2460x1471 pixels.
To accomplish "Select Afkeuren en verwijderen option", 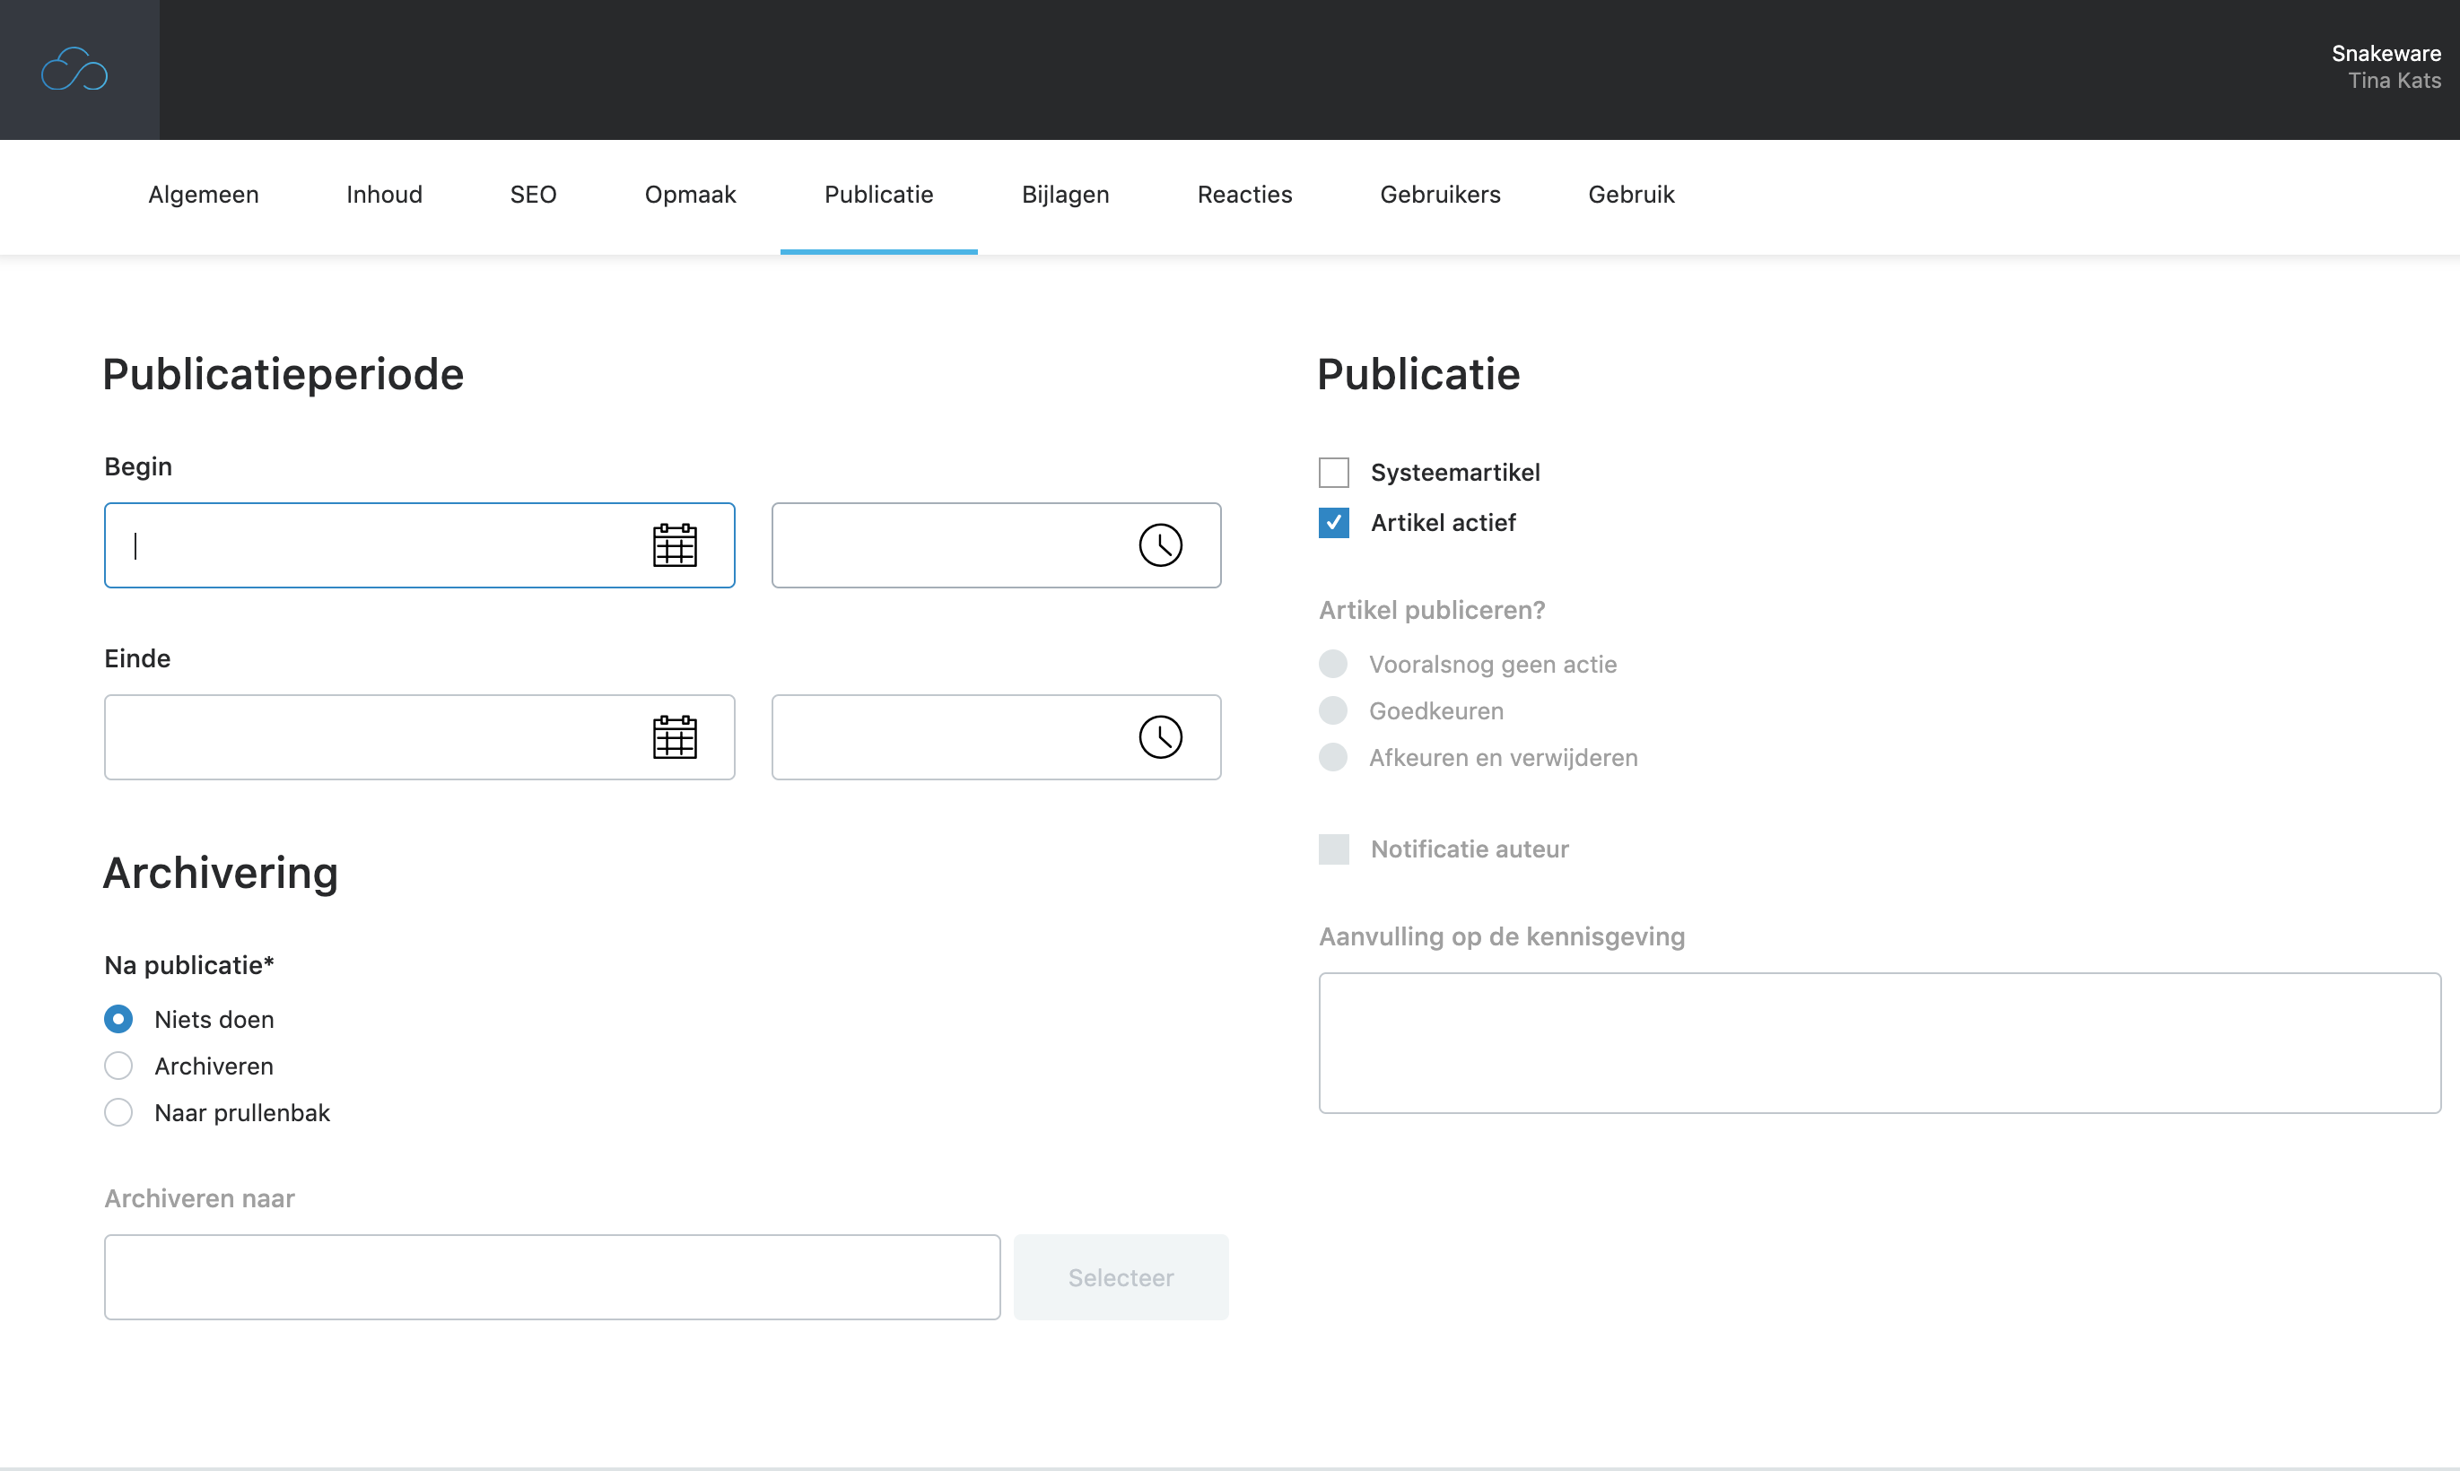I will [x=1333, y=757].
